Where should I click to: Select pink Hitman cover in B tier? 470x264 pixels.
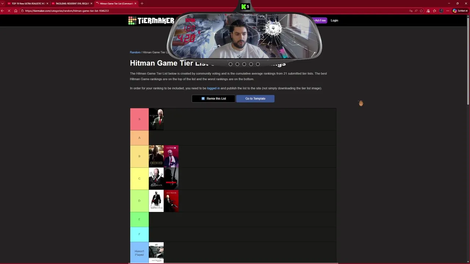coord(171,156)
